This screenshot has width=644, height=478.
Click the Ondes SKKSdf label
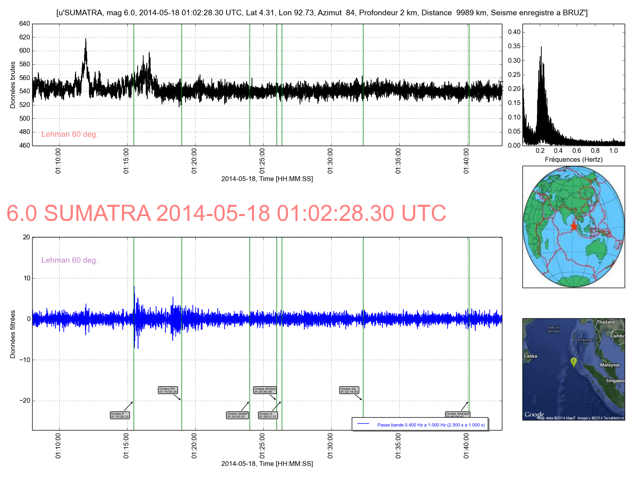point(458,414)
